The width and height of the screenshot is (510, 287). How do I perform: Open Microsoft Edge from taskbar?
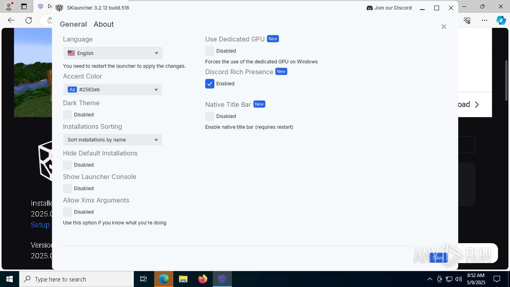164,279
